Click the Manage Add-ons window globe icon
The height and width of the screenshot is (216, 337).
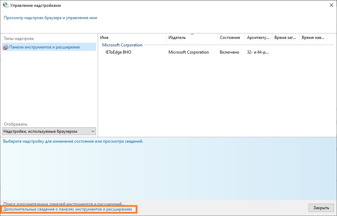[5, 5]
